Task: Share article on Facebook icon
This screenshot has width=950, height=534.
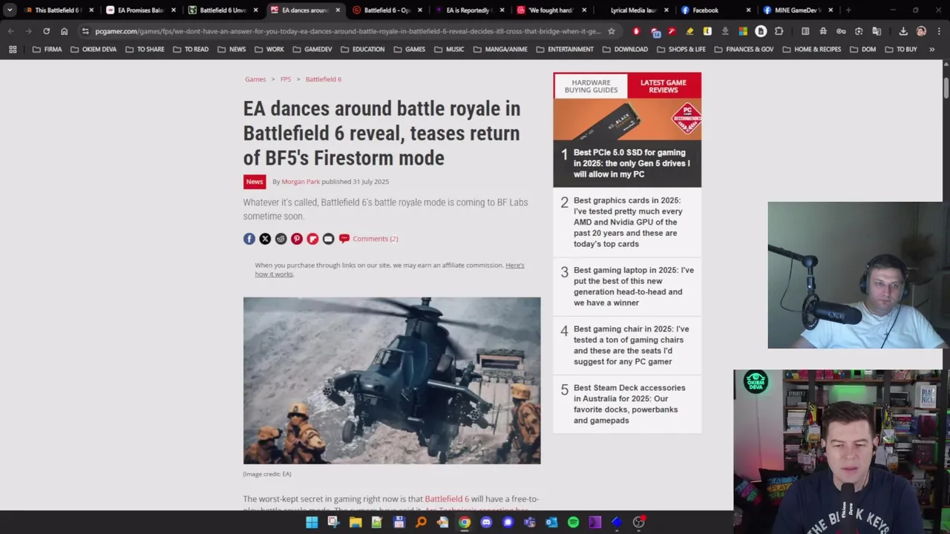Action: [x=249, y=239]
